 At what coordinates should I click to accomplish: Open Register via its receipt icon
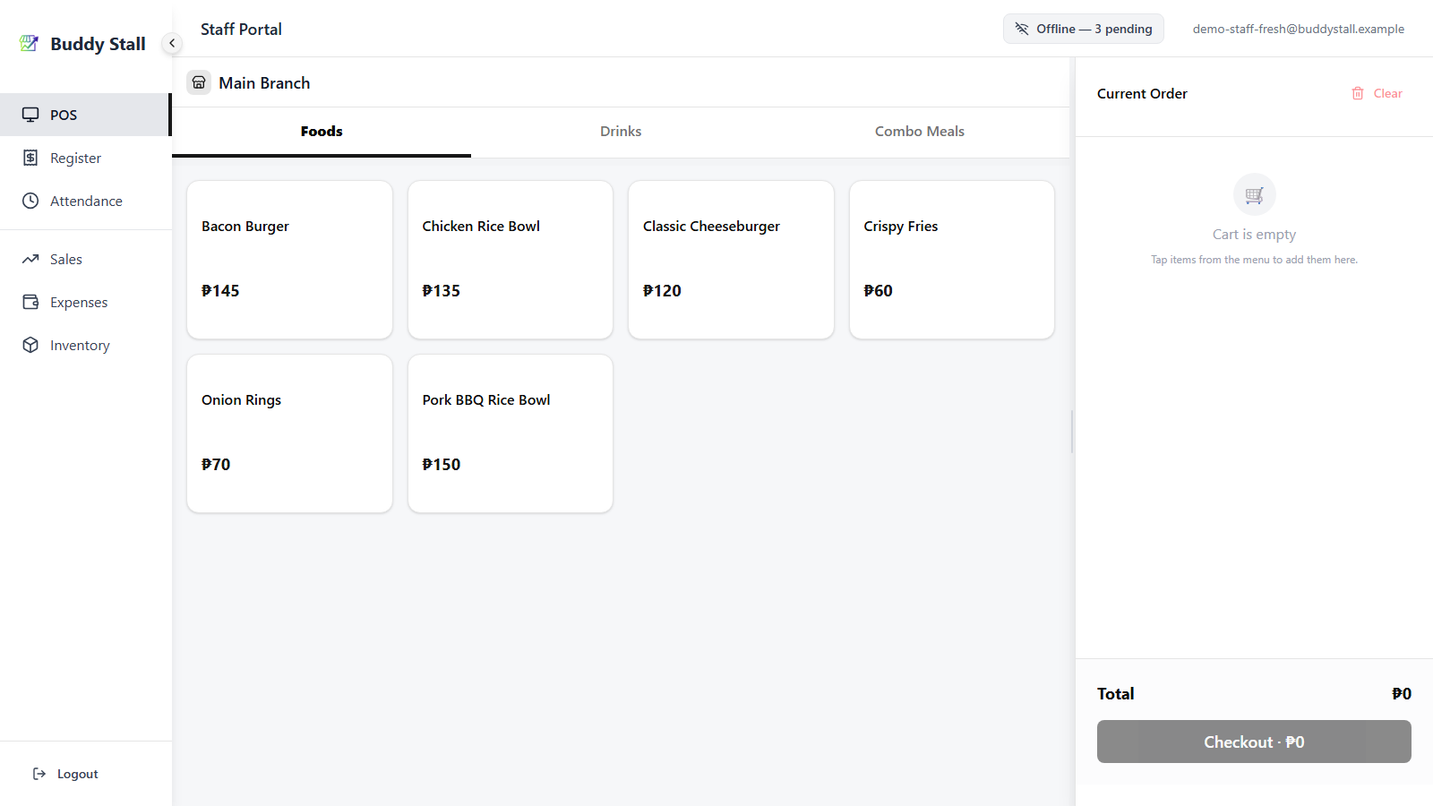coord(30,158)
